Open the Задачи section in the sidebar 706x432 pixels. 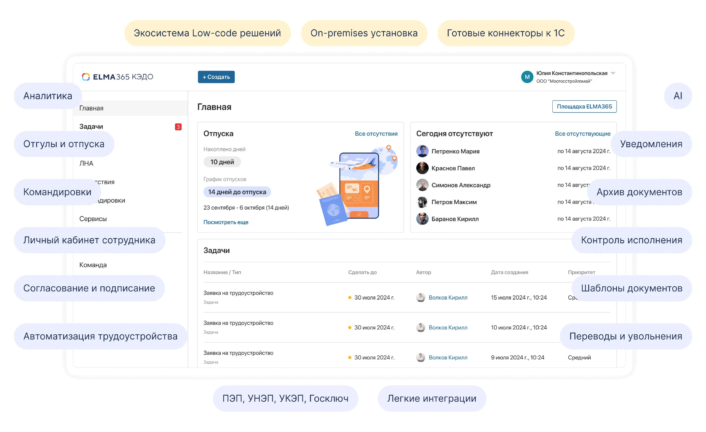click(91, 126)
